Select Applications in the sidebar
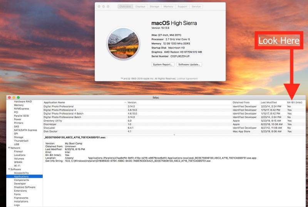 click(x=24, y=176)
